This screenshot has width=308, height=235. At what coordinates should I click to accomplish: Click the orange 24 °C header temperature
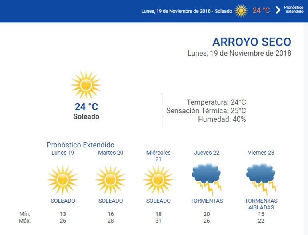pos(261,10)
